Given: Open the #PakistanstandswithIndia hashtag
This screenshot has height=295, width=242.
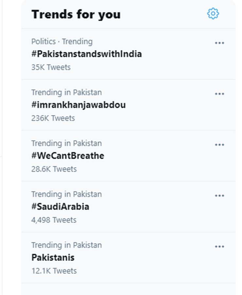Looking at the screenshot, I should (87, 54).
